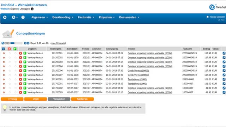This screenshot has height=127, width=226.
Task: Click the red delete-all icon in table header
Action: 9,49
